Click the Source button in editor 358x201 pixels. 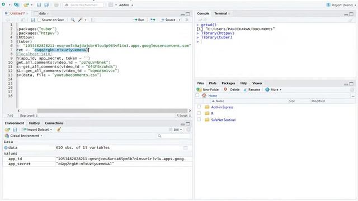tap(168, 20)
